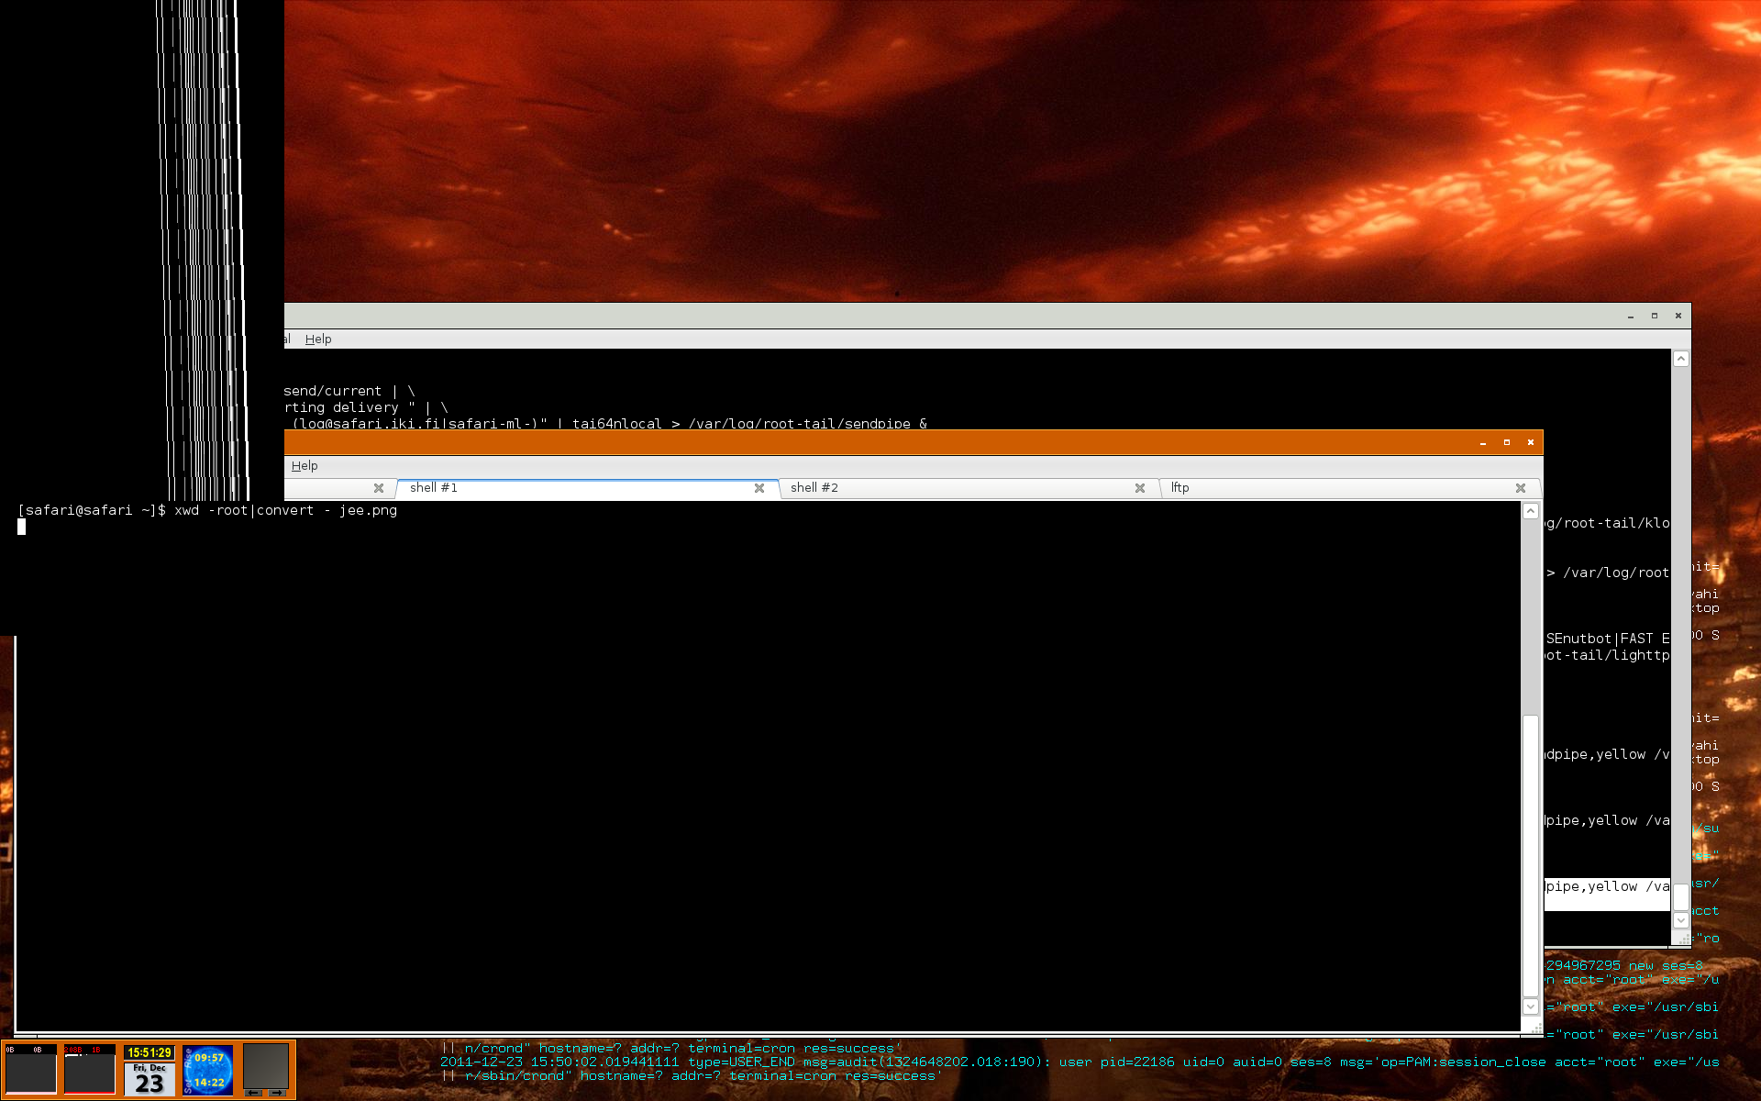Click the Fri, Dec 23 calendar applet
The height and width of the screenshot is (1101, 1761).
point(150,1080)
